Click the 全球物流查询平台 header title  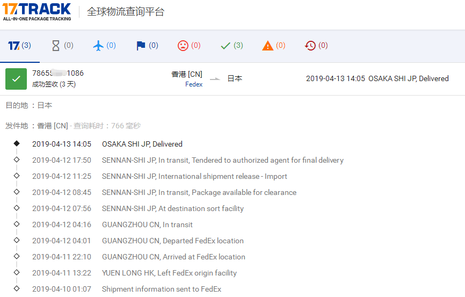click(126, 12)
